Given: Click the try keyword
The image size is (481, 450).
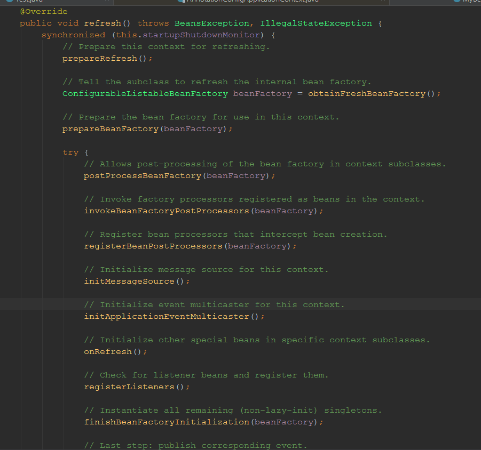Looking at the screenshot, I should click(x=70, y=152).
